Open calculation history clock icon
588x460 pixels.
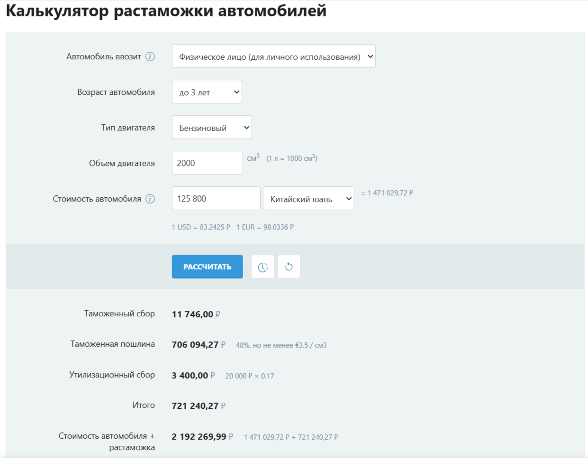pyautogui.click(x=262, y=267)
